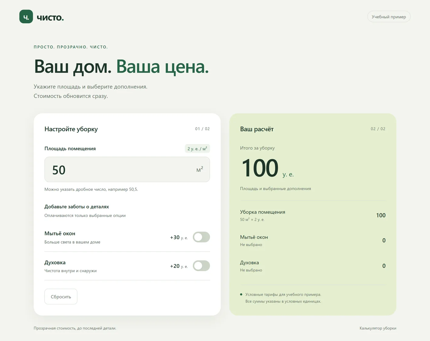This screenshot has width=430, height=341.
Task: Click the «Настройте уборку» heading
Action: [x=71, y=129]
